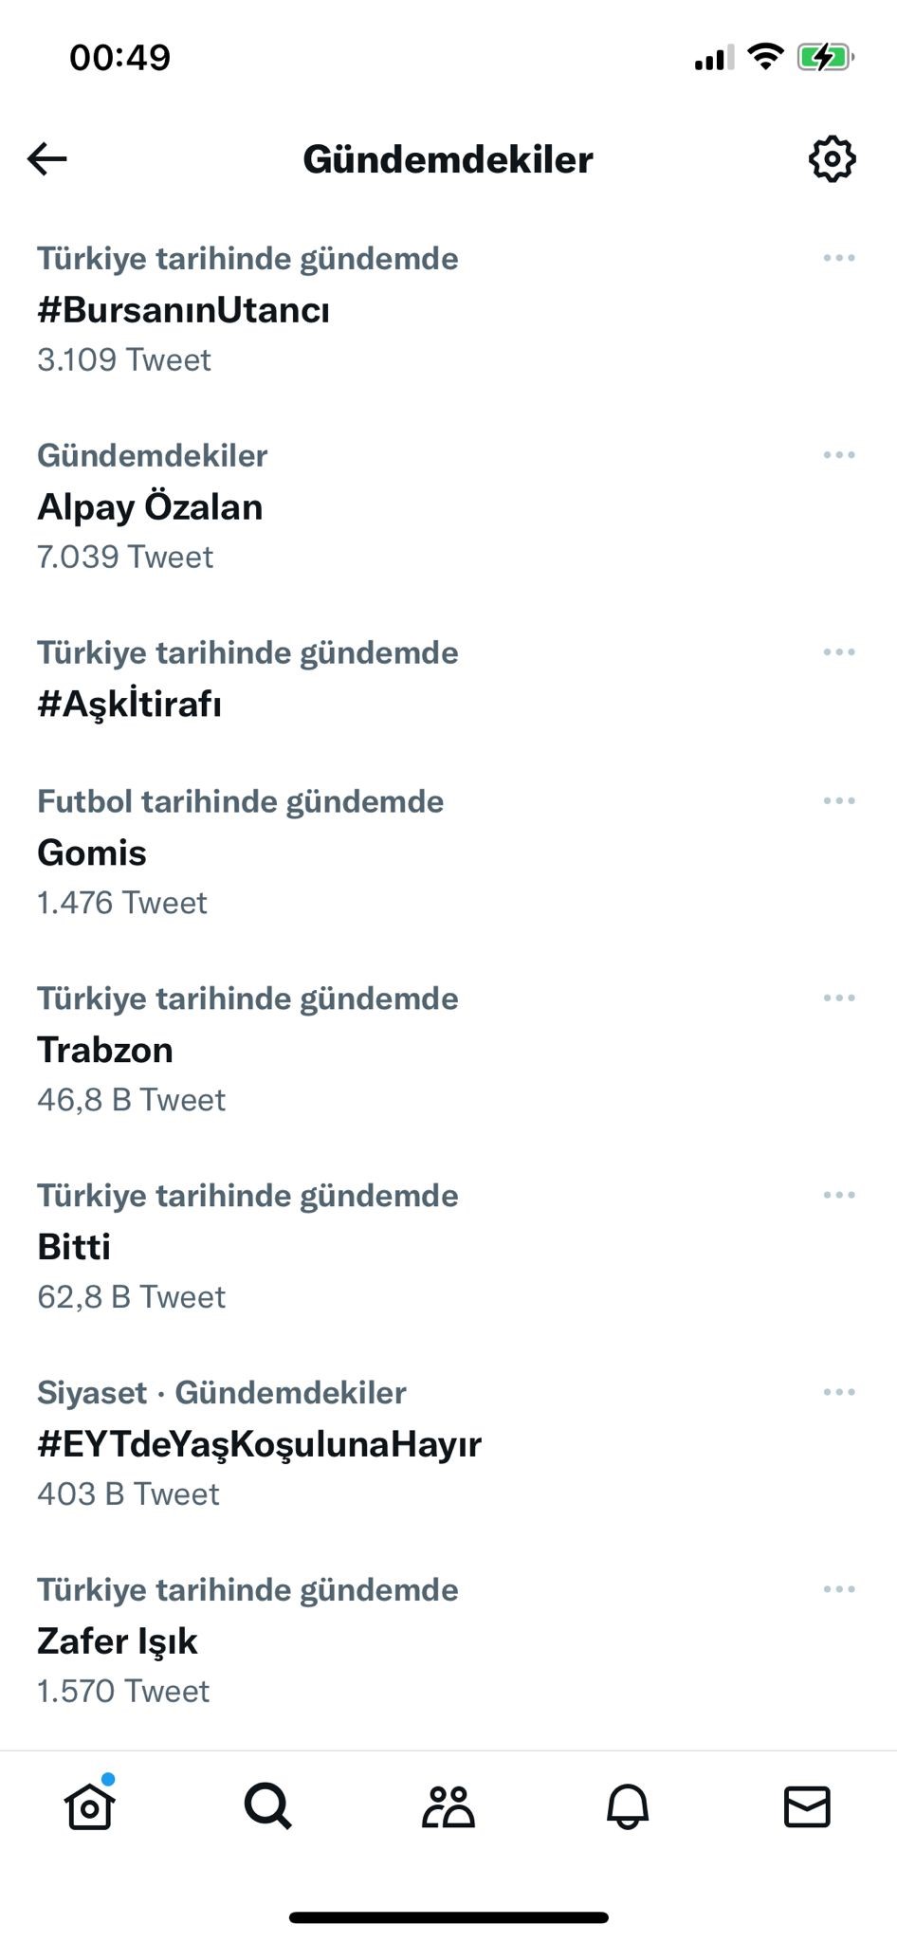Screen dimensions: 897x1942
Task: Open the Bitti trending topic
Action: [74, 1247]
